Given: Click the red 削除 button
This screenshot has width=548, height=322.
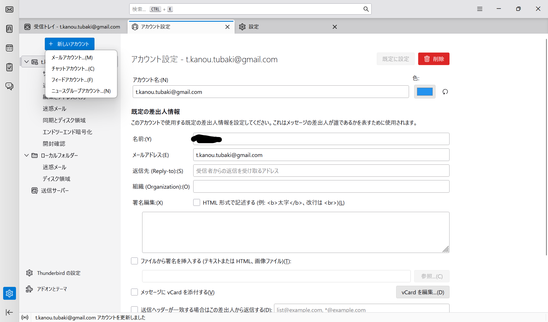Looking at the screenshot, I should pyautogui.click(x=434, y=59).
